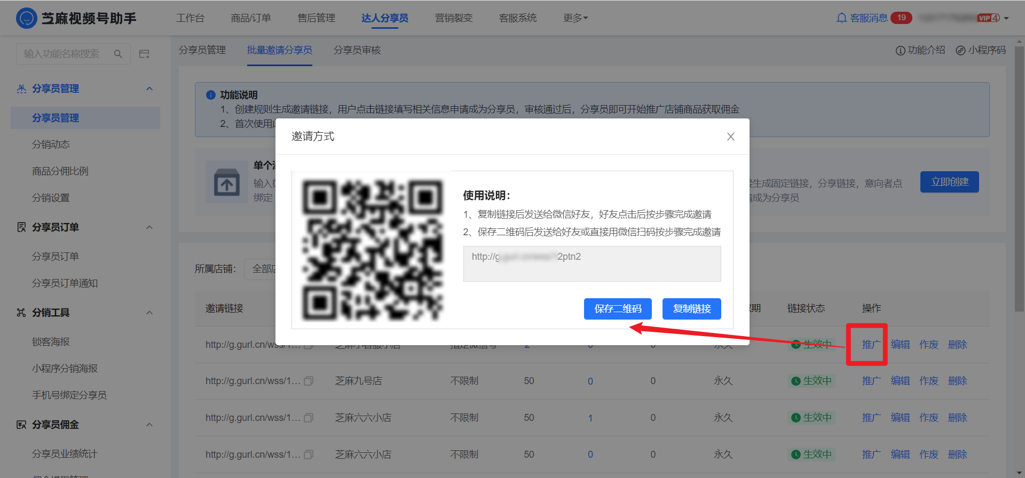Open the 商品/订单 top menu
The width and height of the screenshot is (1025, 478).
click(251, 18)
